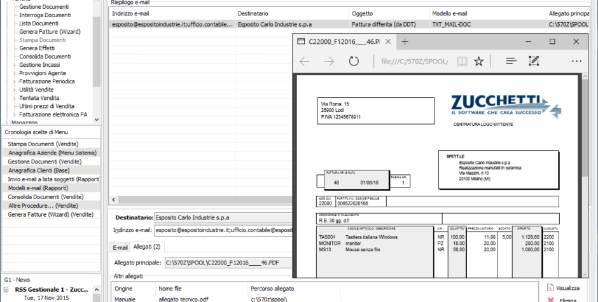Expand Tentata Vendita tree node
Image resolution: width=598 pixels, height=302 pixels.
tap(15, 99)
